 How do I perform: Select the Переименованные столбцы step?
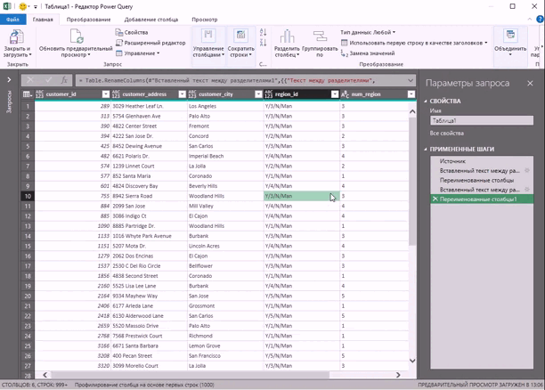pos(482,180)
